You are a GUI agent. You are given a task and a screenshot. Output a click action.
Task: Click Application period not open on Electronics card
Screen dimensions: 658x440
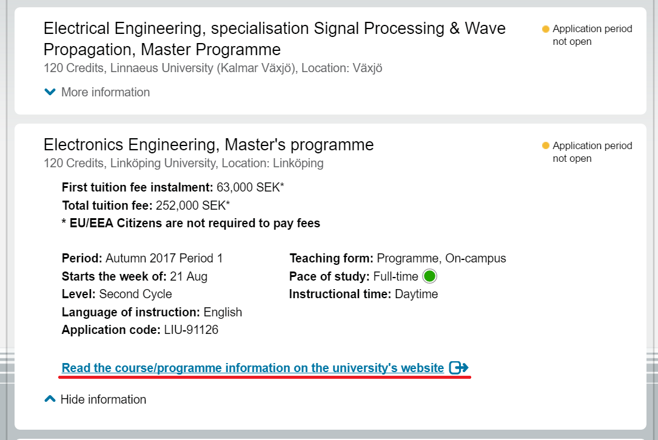[592, 152]
